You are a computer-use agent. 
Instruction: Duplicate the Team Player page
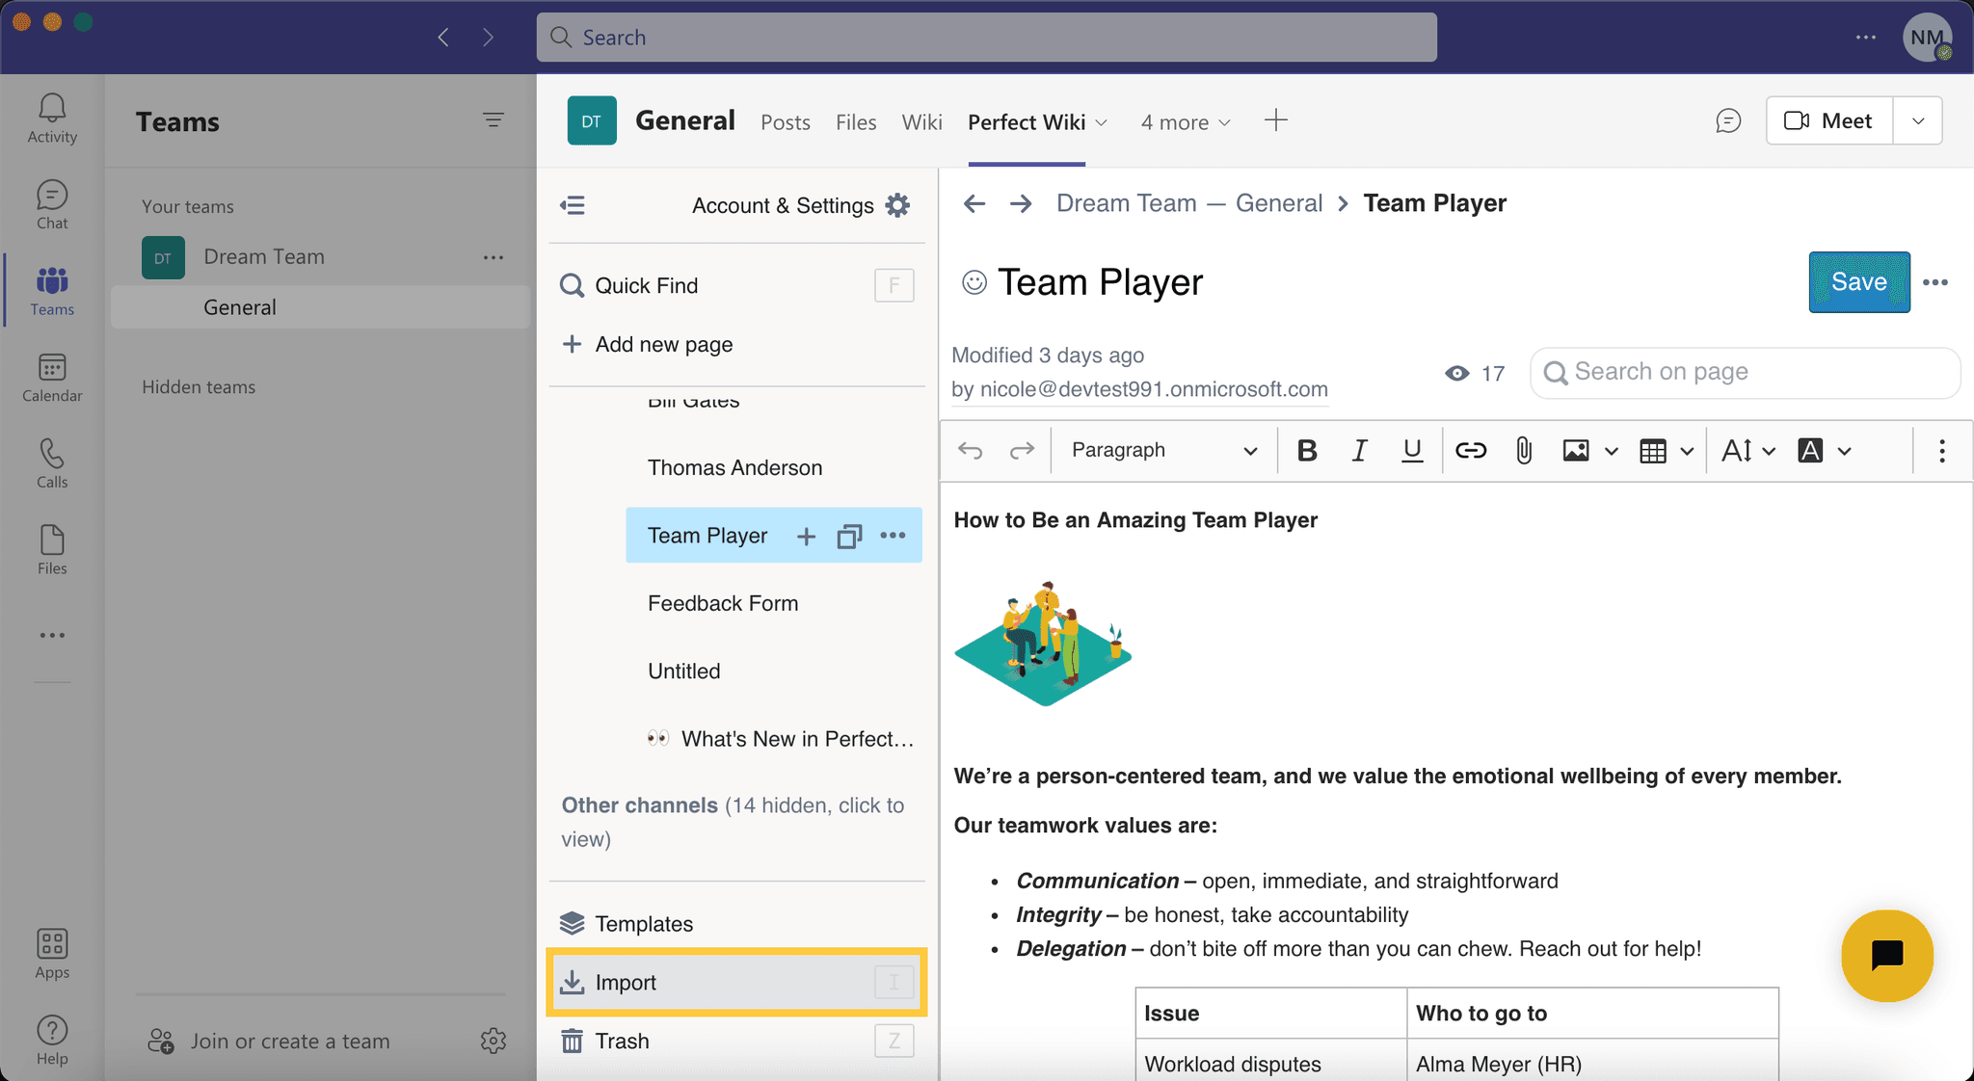pos(849,536)
